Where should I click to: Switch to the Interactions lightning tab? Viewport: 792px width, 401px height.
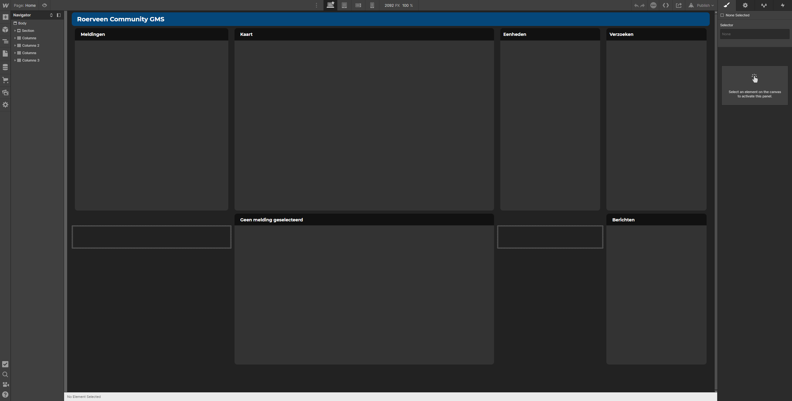(x=782, y=5)
